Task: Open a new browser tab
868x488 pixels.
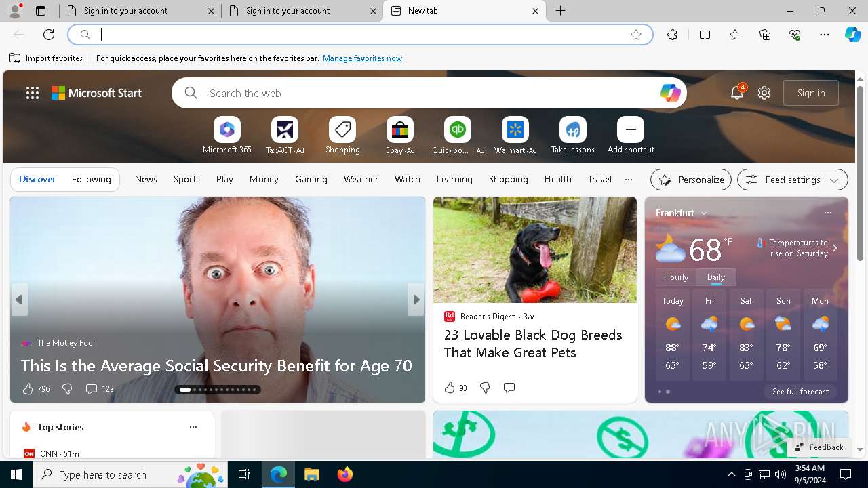Action: point(560,11)
